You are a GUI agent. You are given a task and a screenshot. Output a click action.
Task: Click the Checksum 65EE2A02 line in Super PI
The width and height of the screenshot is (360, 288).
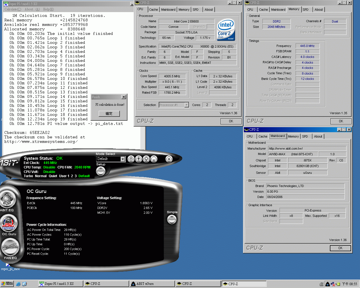pyautogui.click(x=27, y=132)
